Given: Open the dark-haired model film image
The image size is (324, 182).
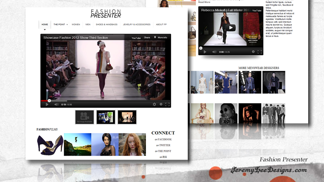Looking at the screenshot, I should click(105, 144).
